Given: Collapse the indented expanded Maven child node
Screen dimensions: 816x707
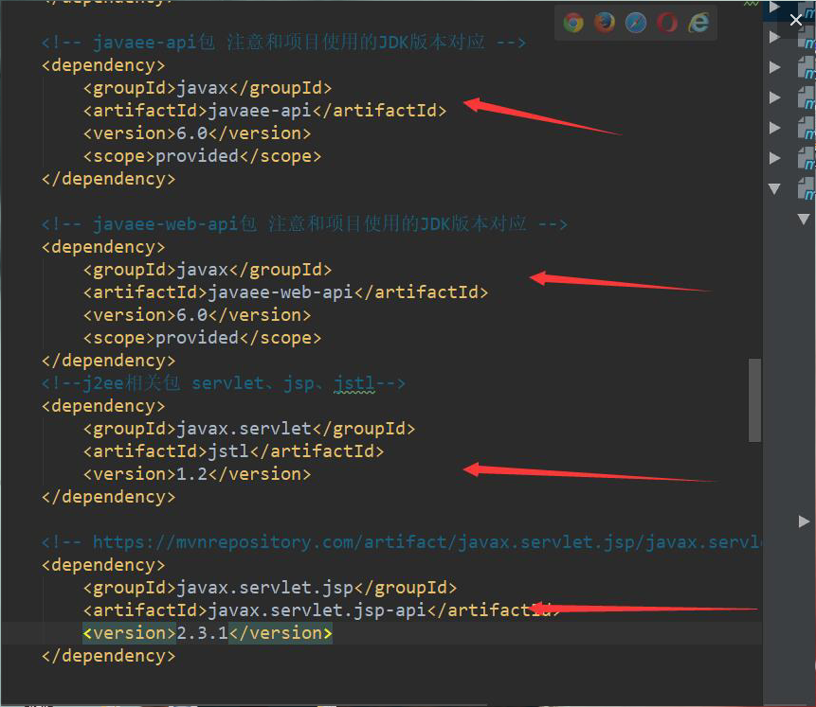Looking at the screenshot, I should click(804, 219).
